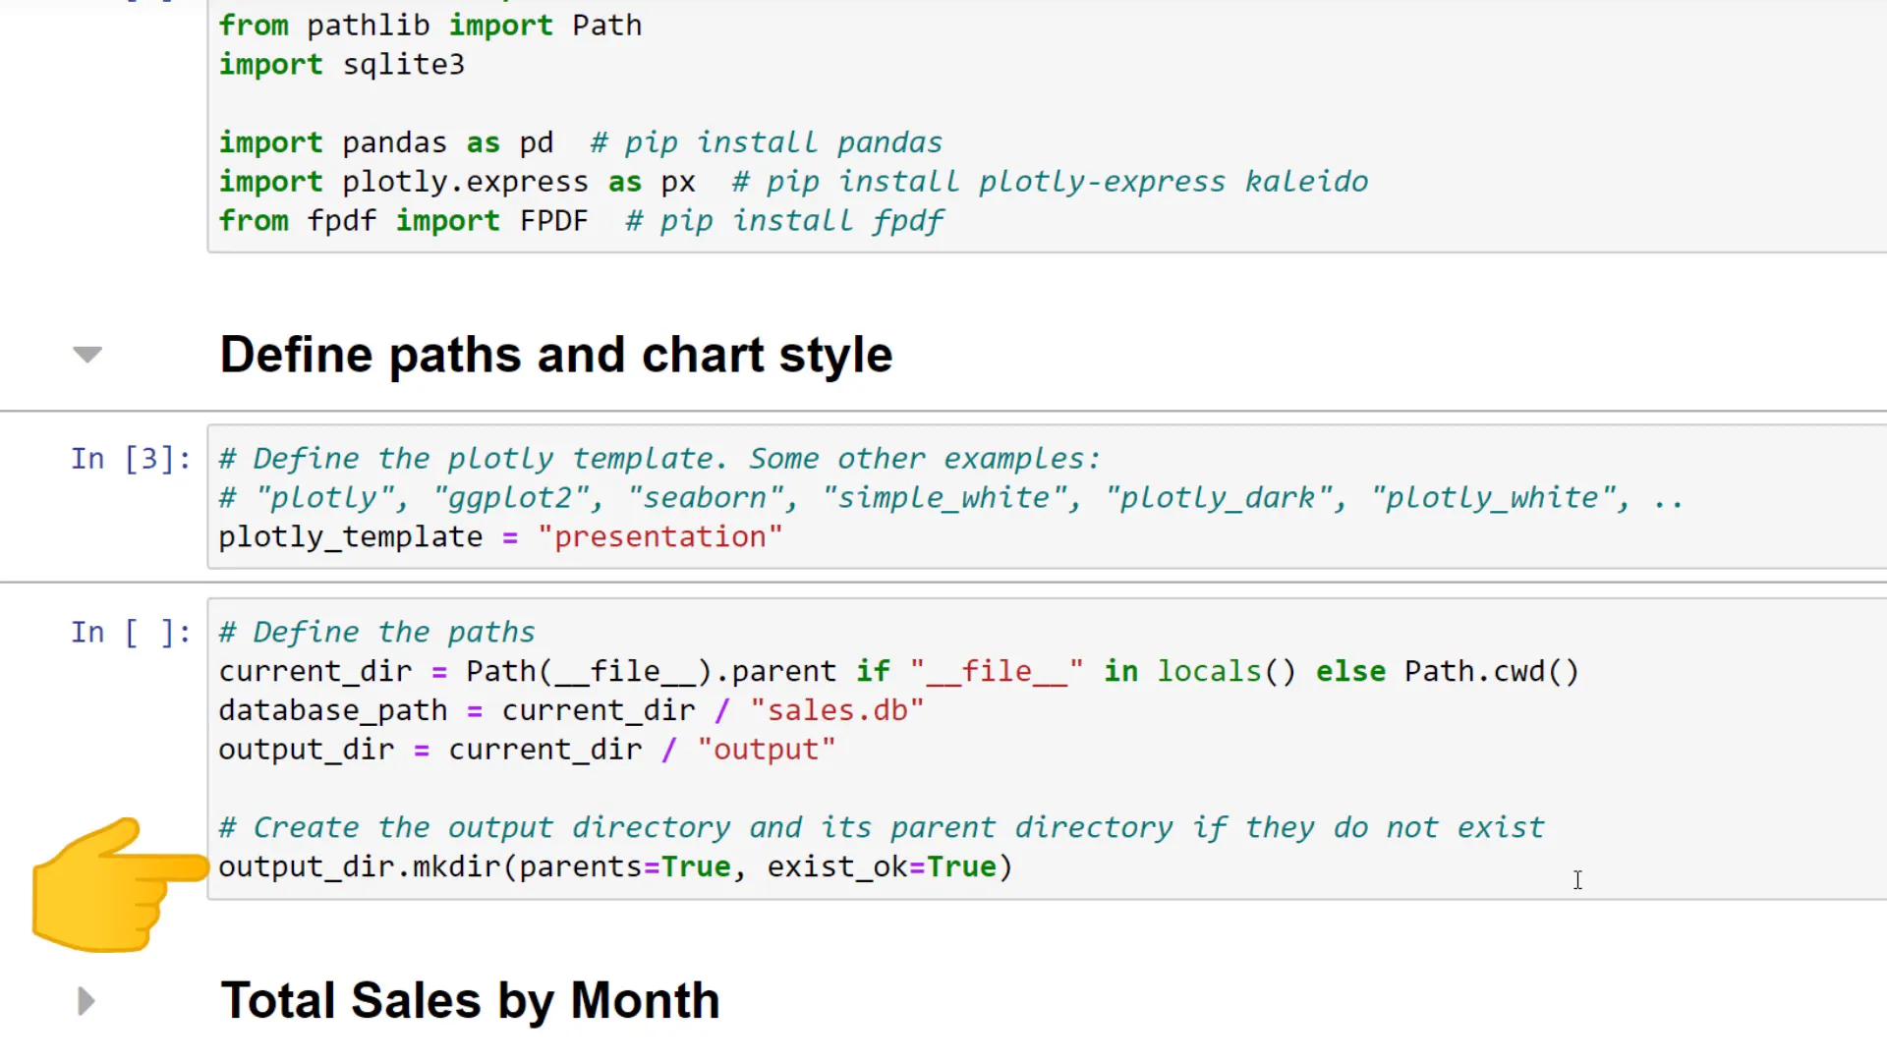Click the disclosure triangle beside Define paths heading
This screenshot has width=1887, height=1061.
[x=86, y=355]
